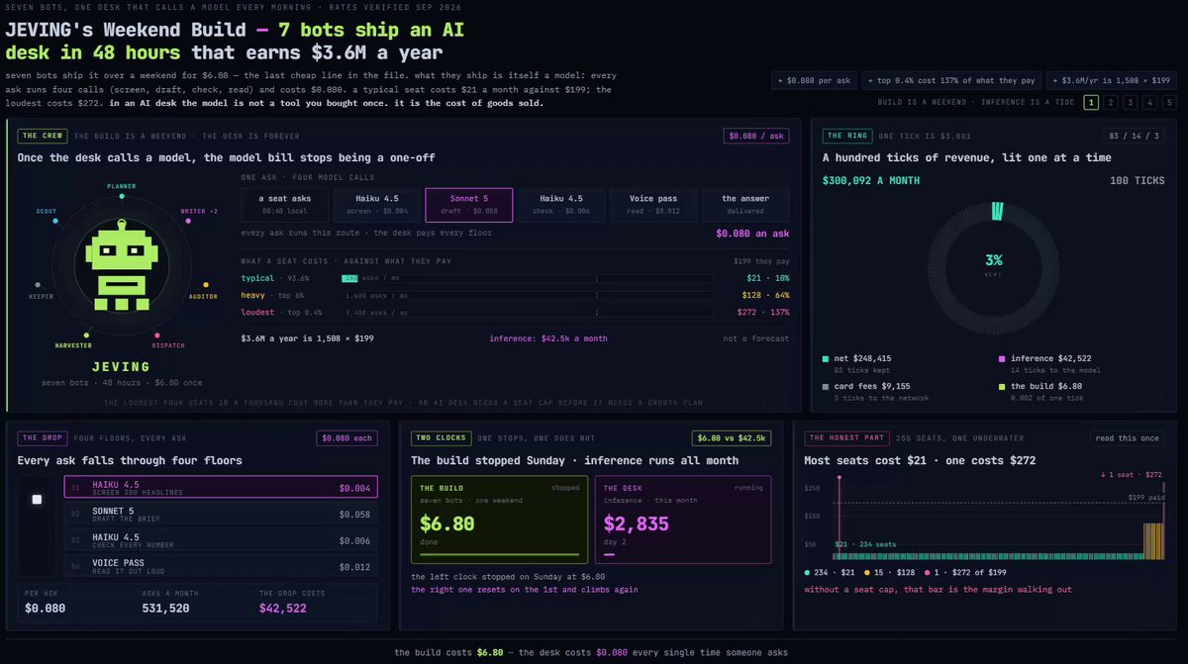Click the green JEVING robot icon
This screenshot has width=1188, height=664.
tap(121, 265)
